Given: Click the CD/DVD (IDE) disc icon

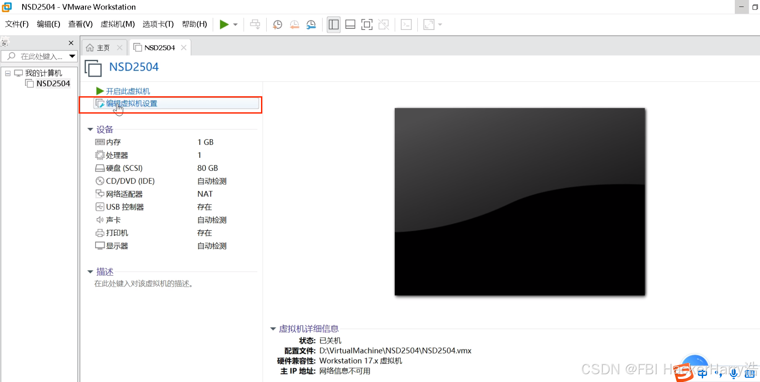Looking at the screenshot, I should tap(100, 181).
